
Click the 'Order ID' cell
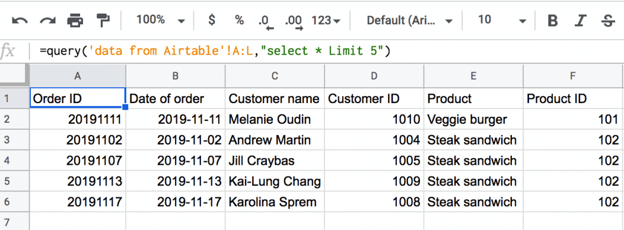(x=78, y=98)
